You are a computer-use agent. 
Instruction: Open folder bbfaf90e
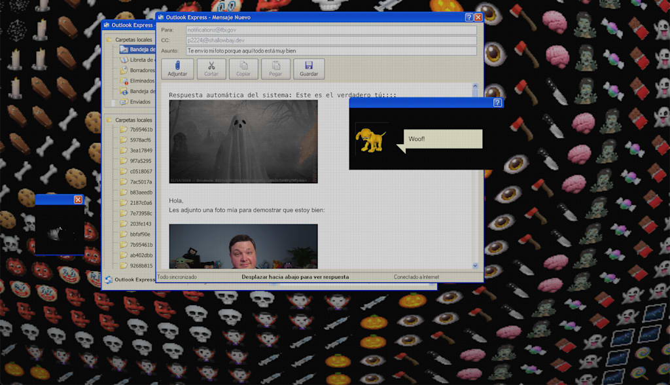135,234
